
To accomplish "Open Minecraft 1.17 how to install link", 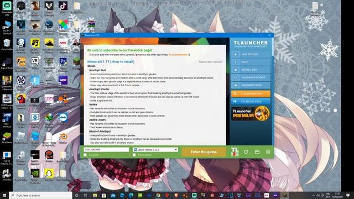I will pyautogui.click(x=111, y=61).
